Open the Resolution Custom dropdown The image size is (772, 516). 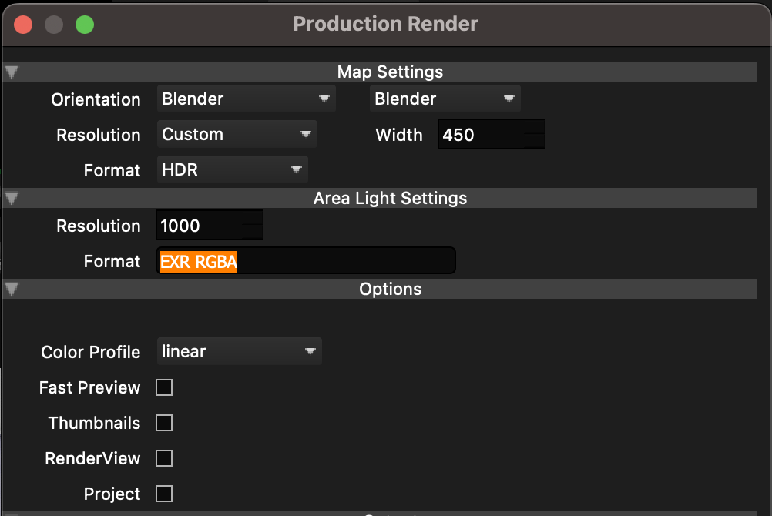[x=237, y=135]
